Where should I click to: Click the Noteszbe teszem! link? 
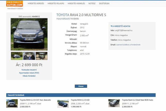29,70
